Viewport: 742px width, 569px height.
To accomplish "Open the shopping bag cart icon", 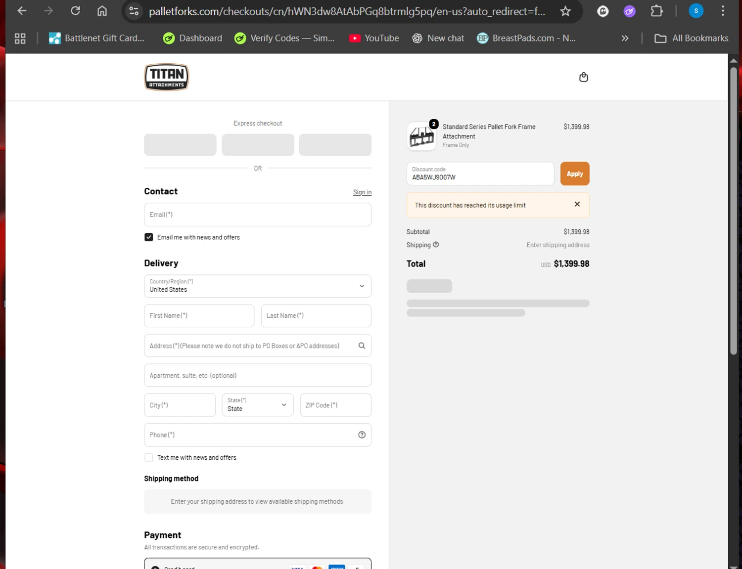I will (584, 77).
